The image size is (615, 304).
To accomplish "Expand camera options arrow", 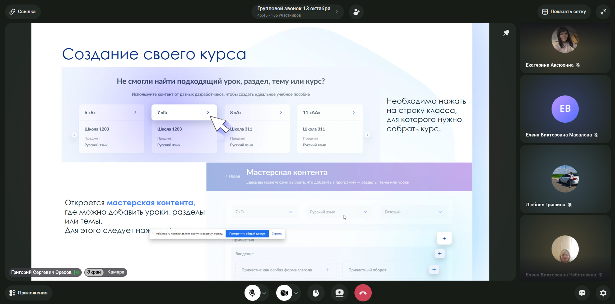I will click(x=296, y=293).
